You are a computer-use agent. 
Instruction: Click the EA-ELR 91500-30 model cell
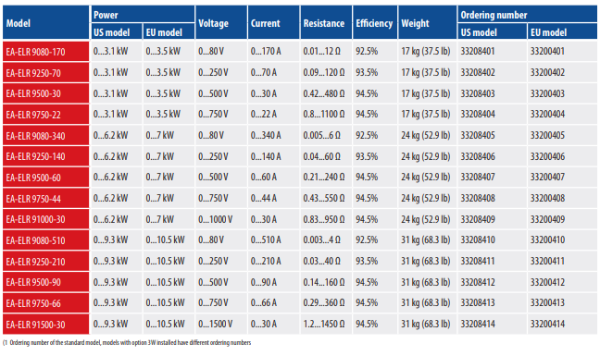(46, 325)
